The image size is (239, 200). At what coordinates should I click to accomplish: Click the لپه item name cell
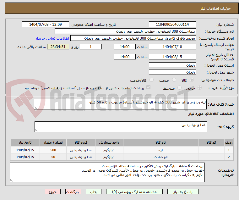160,150
